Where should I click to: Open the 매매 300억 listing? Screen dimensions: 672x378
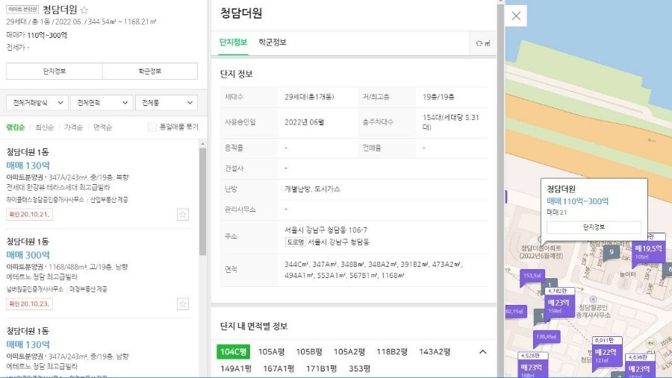[28, 255]
